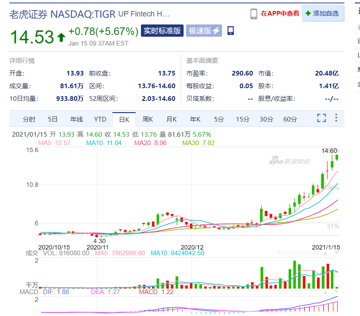Viewport: 360px width, 316px height.
Task: Click the current price 14.53
Action: [x=32, y=37]
